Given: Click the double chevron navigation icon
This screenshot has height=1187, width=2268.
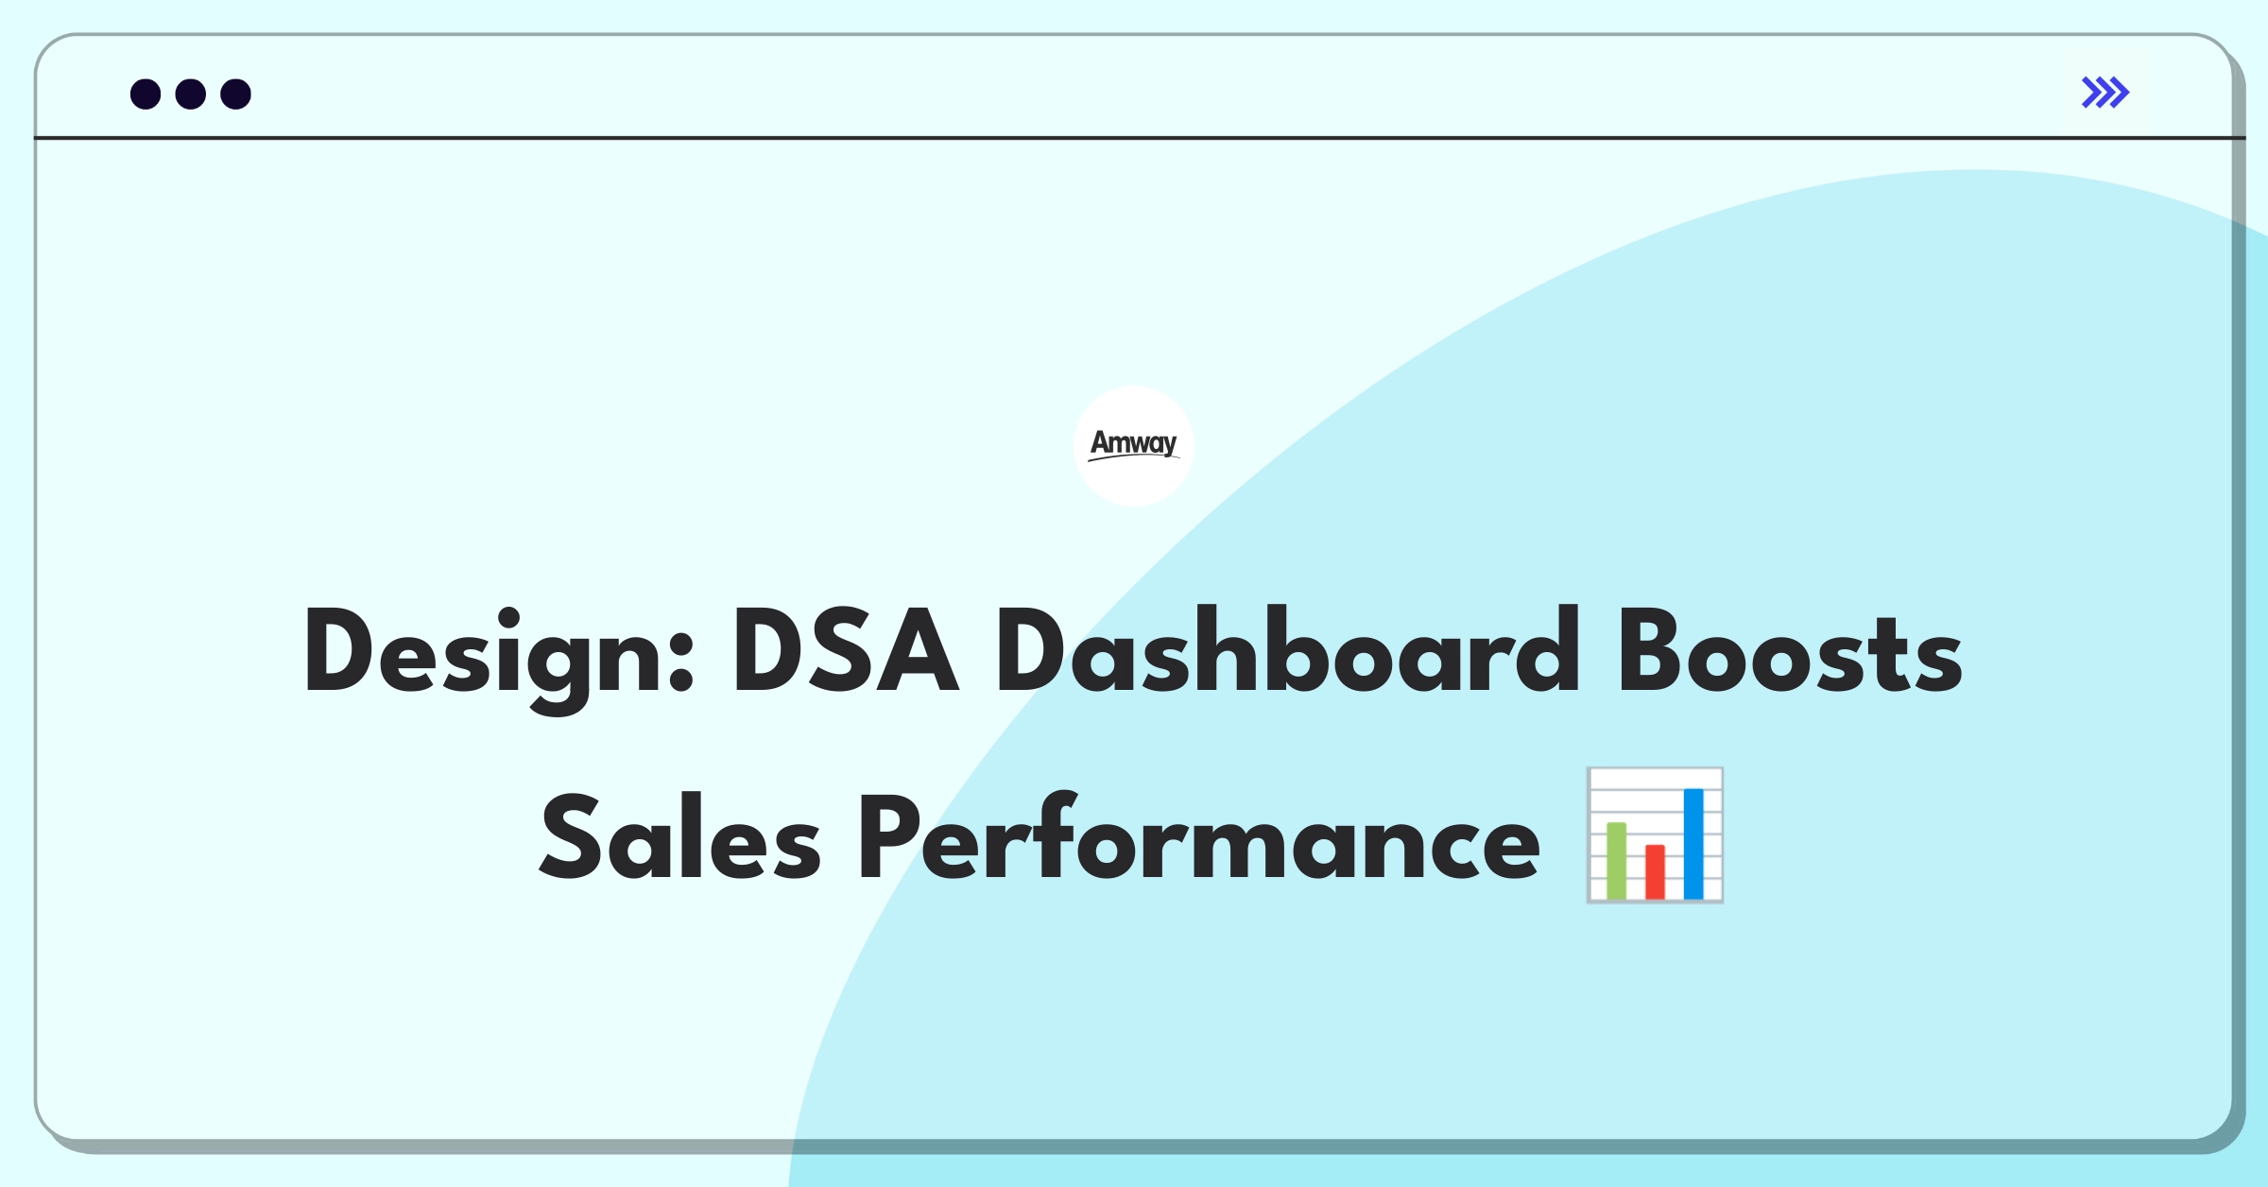Looking at the screenshot, I should point(2107,93).
